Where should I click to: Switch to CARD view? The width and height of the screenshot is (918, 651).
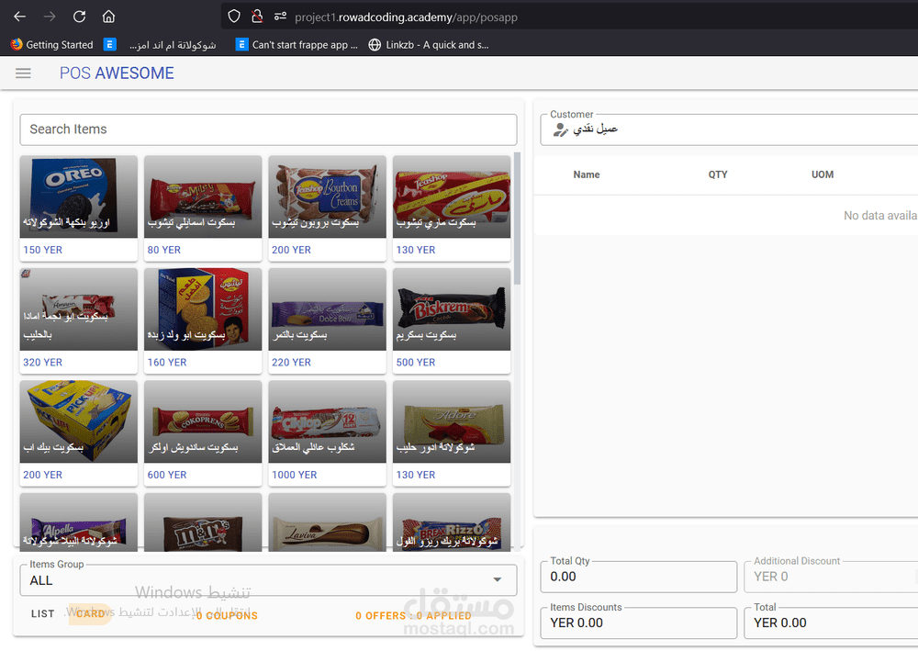tap(90, 613)
